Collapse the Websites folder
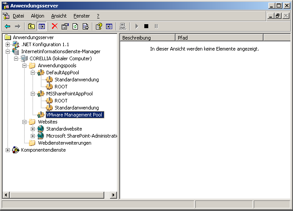Viewport: 293px width, 211px height. point(24,122)
